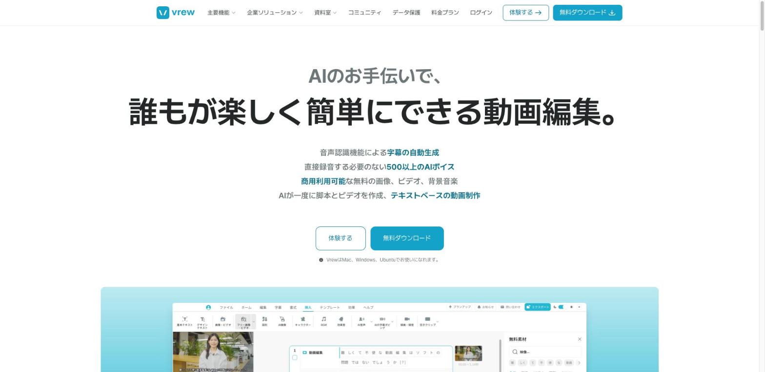The height and width of the screenshot is (372, 765).
Task: Click the エクスポート button in the editor
Action: click(538, 307)
